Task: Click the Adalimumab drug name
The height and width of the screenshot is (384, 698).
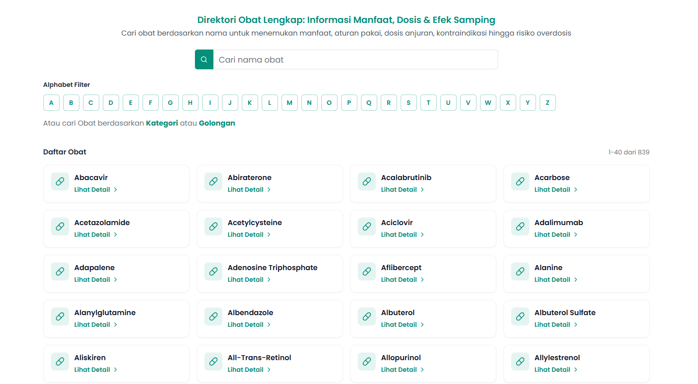Action: [x=559, y=222]
